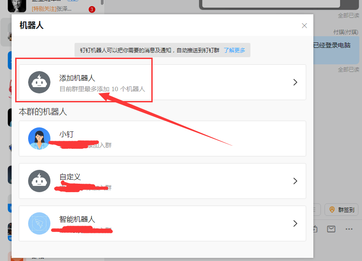362x261 pixels.
Task: Close the 机器人 dialog
Action: 304,25
